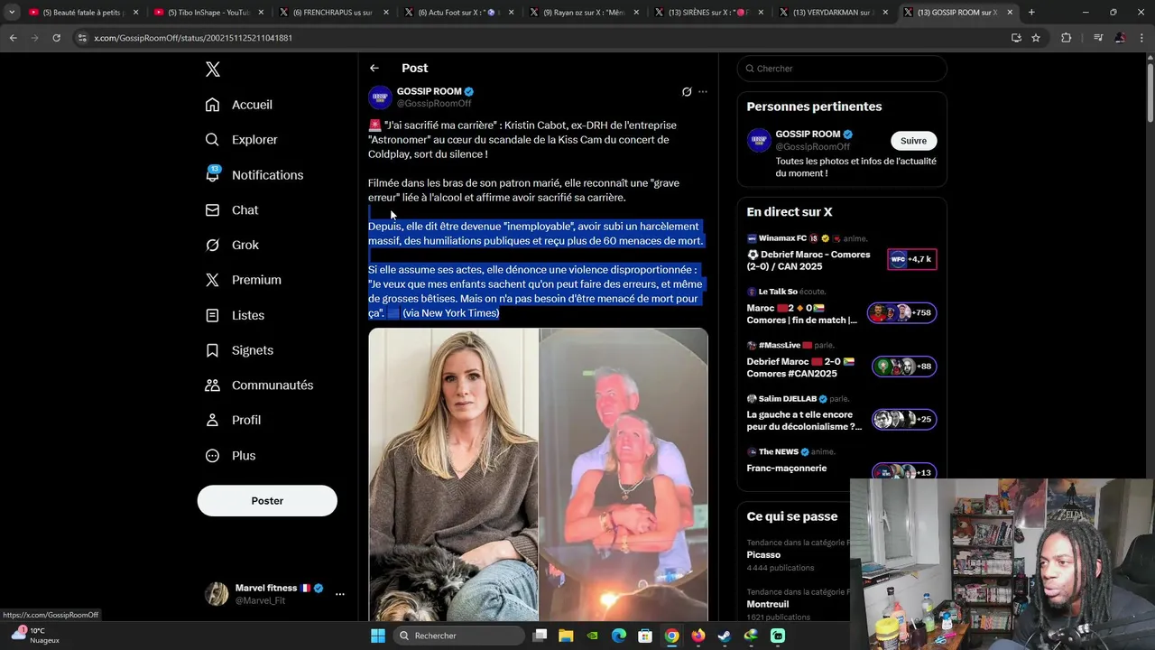Click the @GossipRoomOff handle on the post

(434, 104)
